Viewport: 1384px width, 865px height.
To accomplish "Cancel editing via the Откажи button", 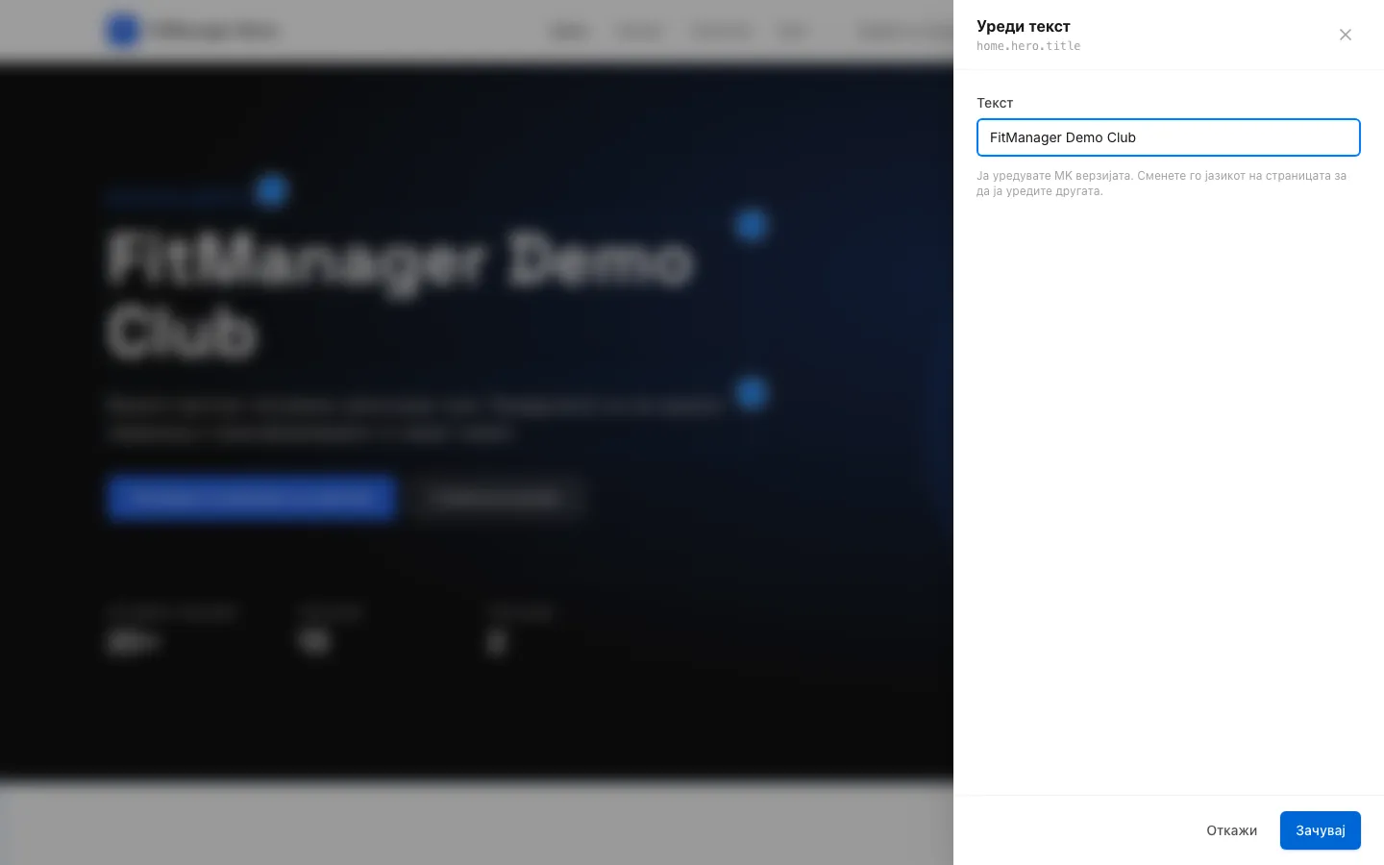I will (x=1231, y=830).
